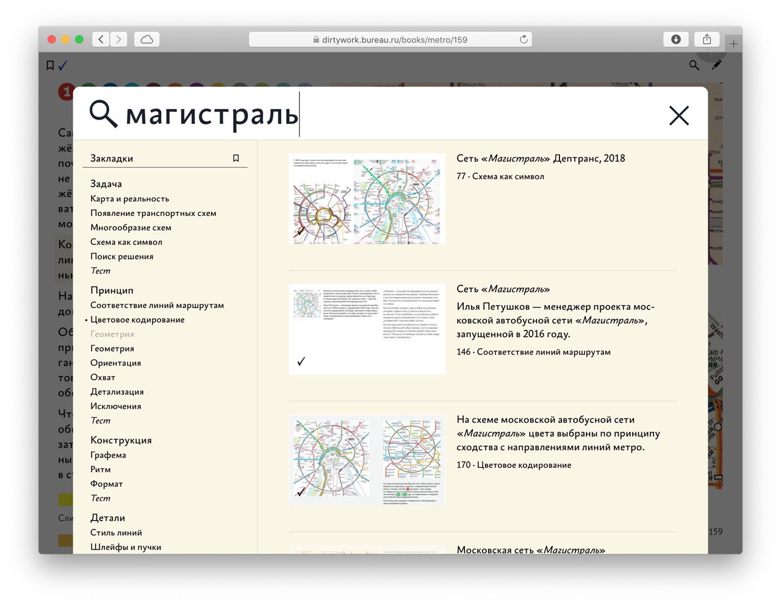This screenshot has height=605, width=781.
Task: Open chapter Принцип
Action: pyautogui.click(x=112, y=290)
